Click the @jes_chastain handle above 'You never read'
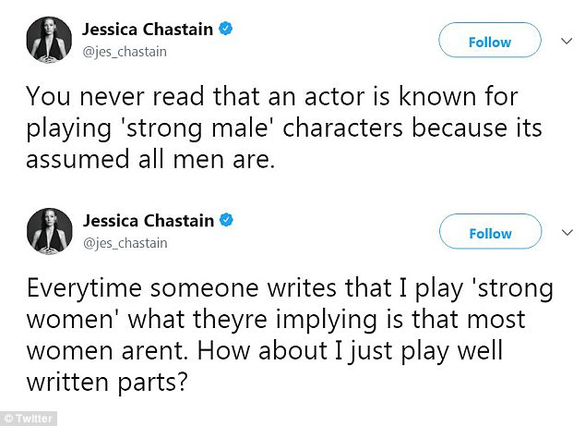The width and height of the screenshot is (585, 426). [x=125, y=52]
